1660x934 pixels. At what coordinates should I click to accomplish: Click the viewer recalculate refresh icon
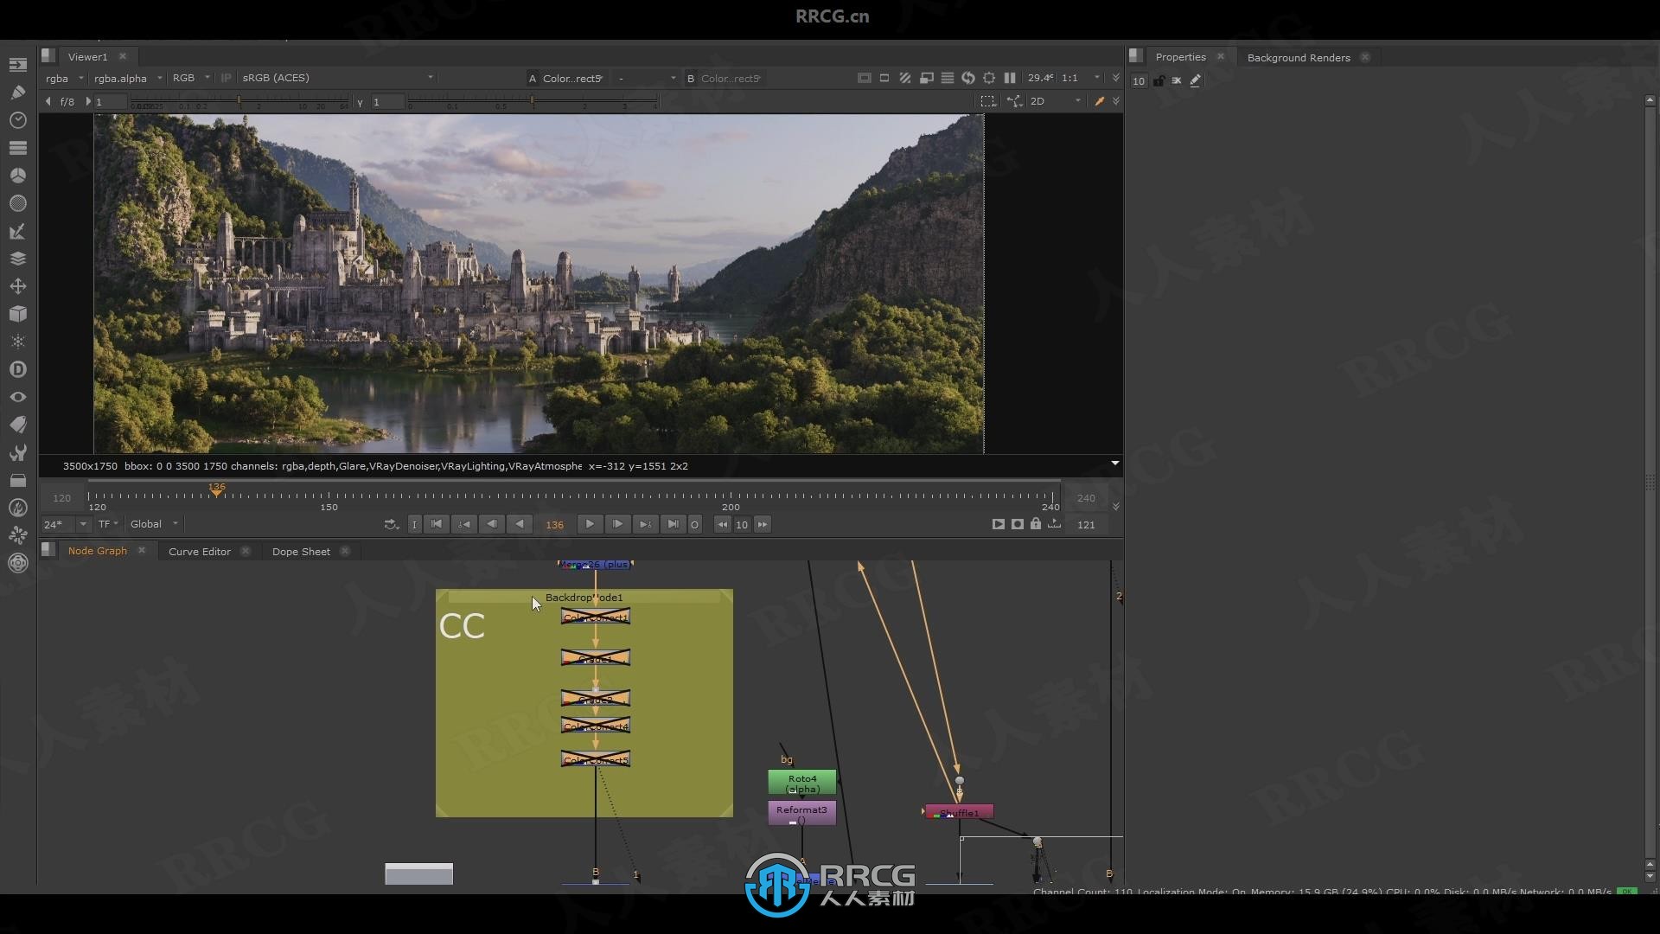point(968,78)
